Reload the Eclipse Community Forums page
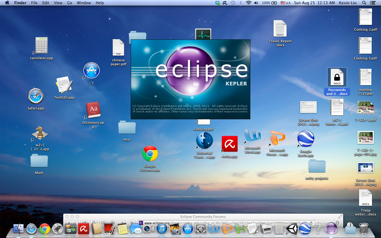 click(x=311, y=223)
